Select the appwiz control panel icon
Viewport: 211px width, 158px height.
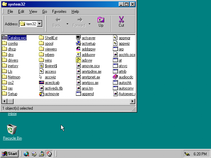pos(115,43)
